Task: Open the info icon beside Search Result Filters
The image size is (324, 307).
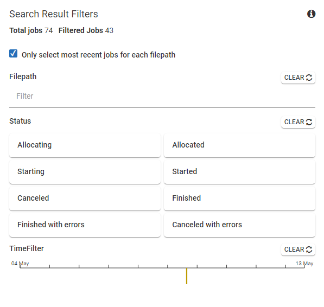Action: (x=311, y=14)
